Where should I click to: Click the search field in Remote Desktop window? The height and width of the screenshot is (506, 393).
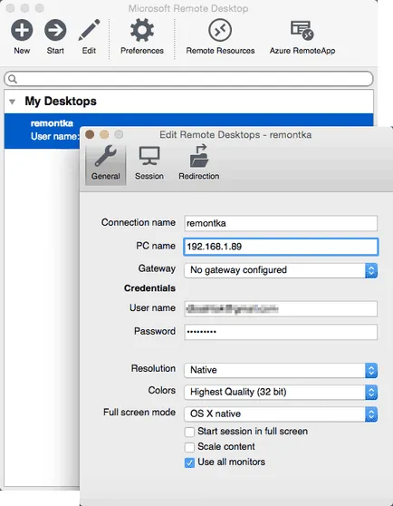point(188,79)
